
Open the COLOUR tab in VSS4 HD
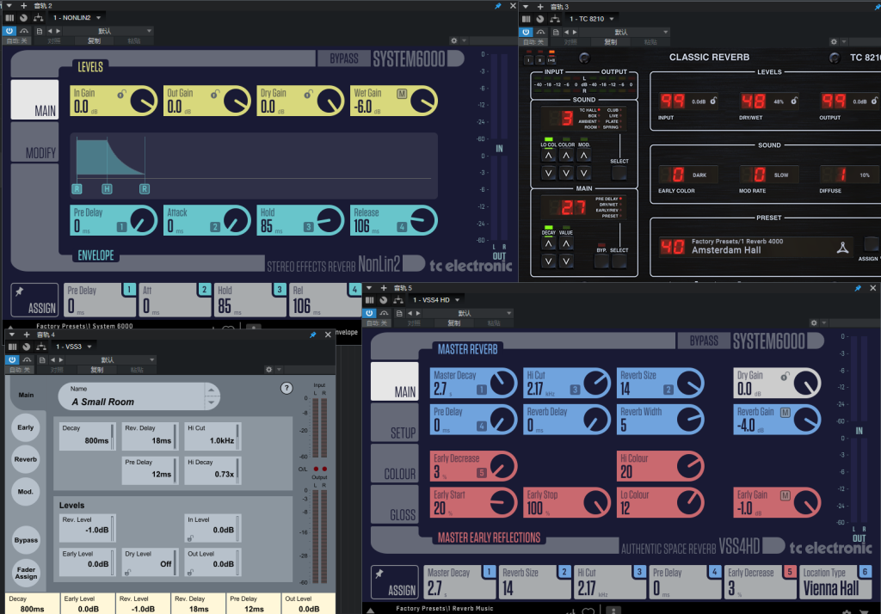[395, 464]
